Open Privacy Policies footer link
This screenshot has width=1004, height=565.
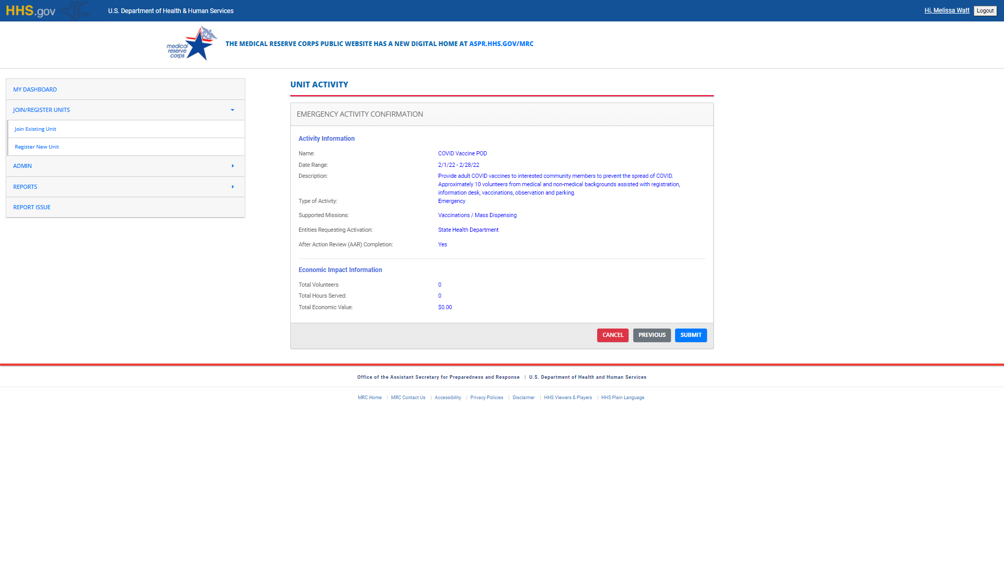[x=486, y=398]
